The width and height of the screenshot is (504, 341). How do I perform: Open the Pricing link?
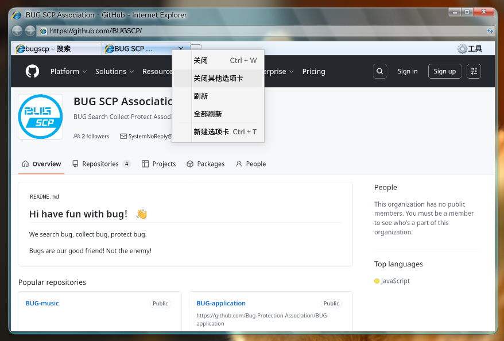coord(314,71)
